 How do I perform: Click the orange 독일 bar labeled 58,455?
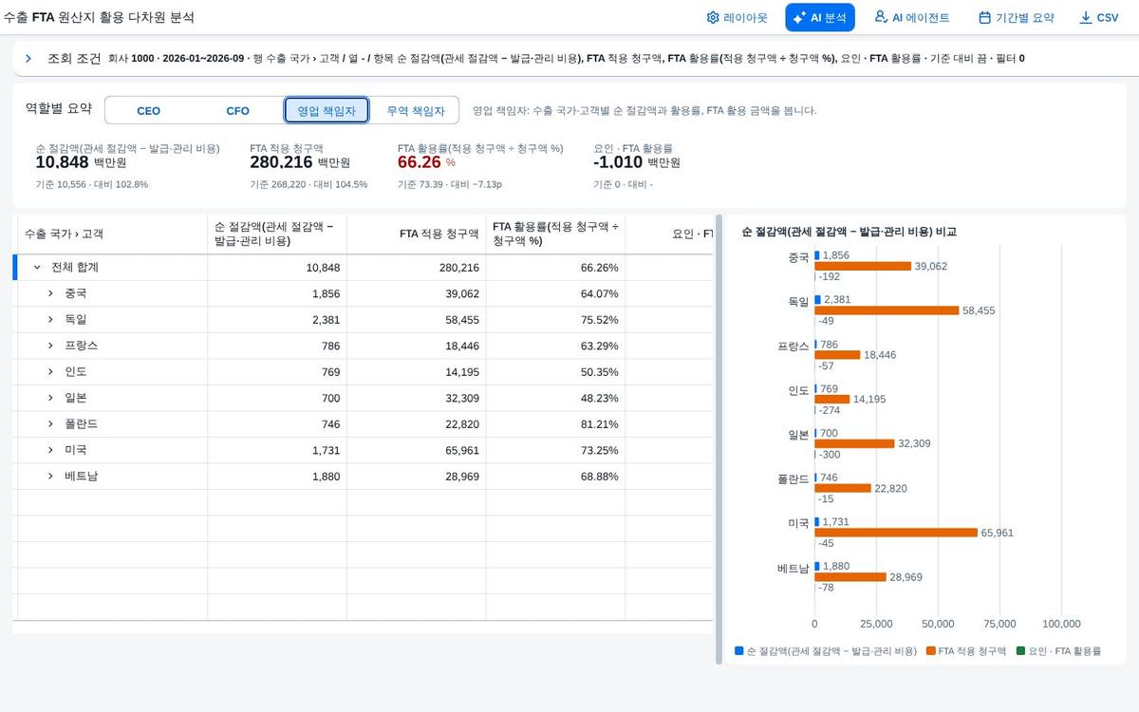point(887,310)
